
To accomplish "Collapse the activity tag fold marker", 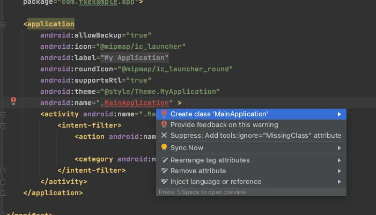I will coord(3,115).
